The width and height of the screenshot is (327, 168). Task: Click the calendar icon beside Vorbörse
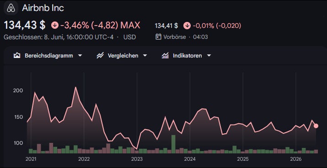click(158, 37)
